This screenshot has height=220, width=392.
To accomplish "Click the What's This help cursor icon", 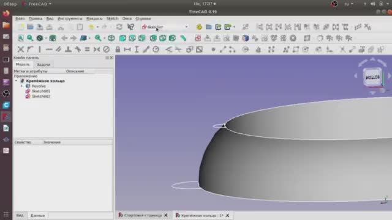I will [x=130, y=27].
